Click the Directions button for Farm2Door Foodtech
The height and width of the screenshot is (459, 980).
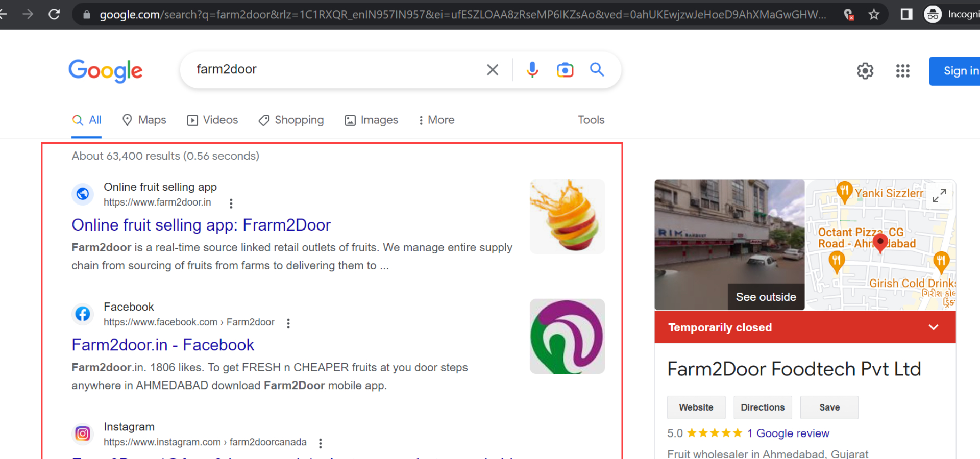click(x=763, y=407)
